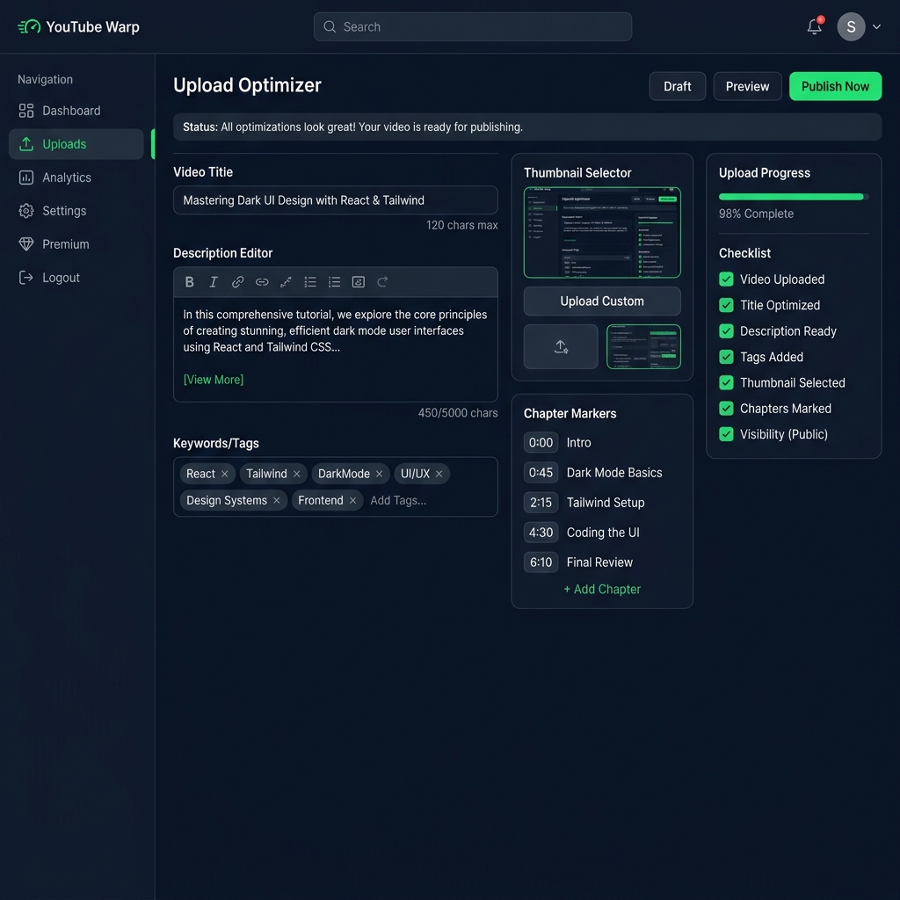Click the list icon right of unlink
This screenshot has width=900, height=900.
coord(310,282)
